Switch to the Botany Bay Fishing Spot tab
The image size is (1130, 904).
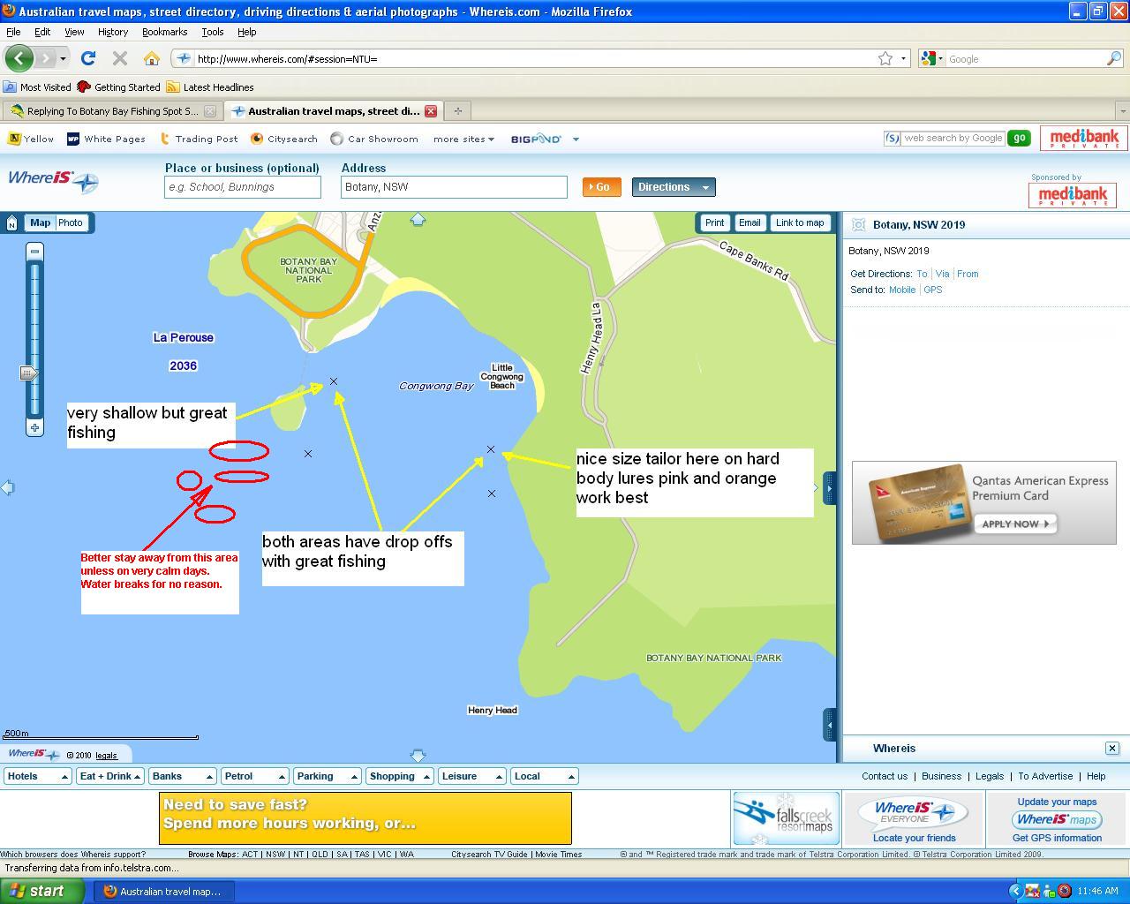106,110
